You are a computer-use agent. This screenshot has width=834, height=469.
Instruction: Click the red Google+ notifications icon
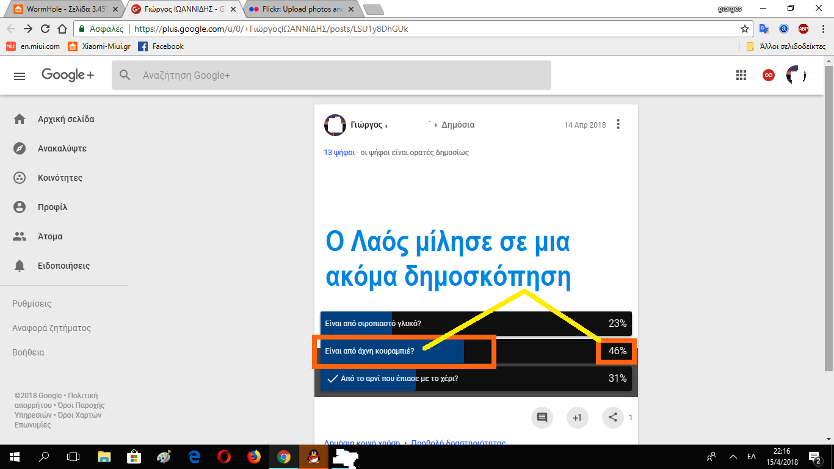click(769, 75)
